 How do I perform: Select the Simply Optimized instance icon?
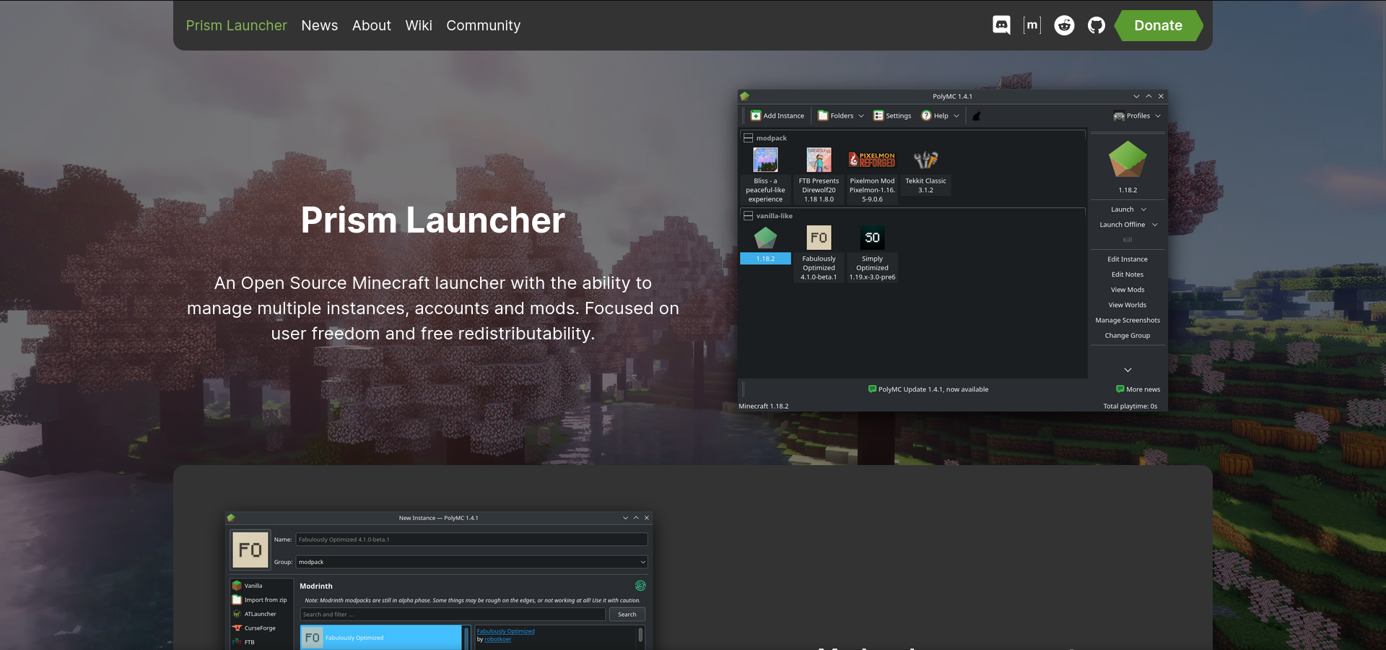pos(872,238)
